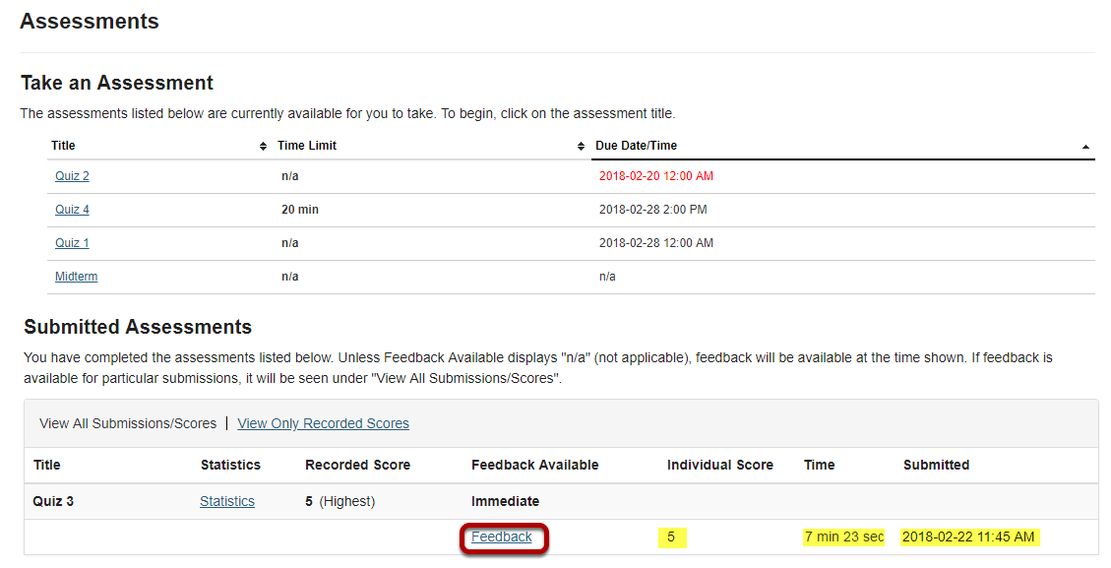The width and height of the screenshot is (1111, 568).
Task: Select the recorded score 5 (Highest)
Action: tap(340, 501)
